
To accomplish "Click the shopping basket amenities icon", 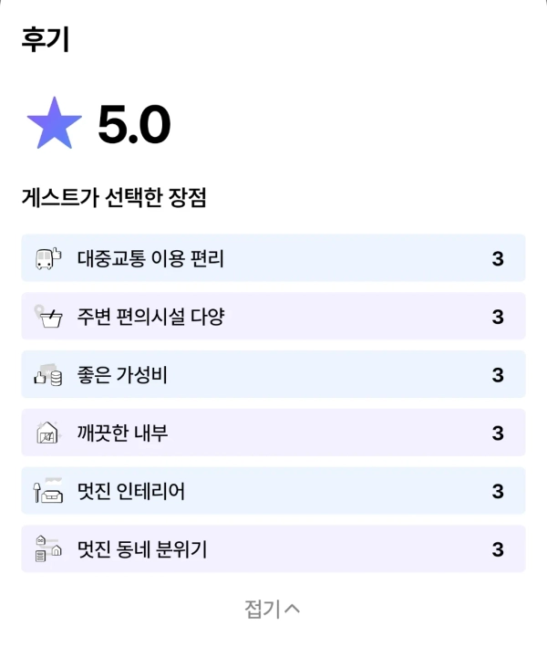I will tap(48, 317).
